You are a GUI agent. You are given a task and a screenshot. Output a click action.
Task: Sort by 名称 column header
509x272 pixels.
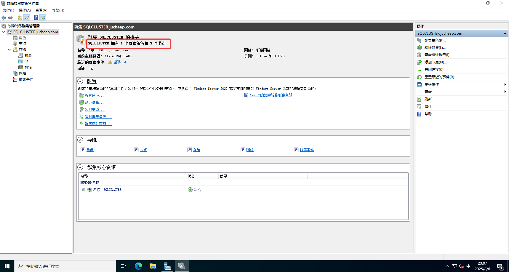coord(132,176)
